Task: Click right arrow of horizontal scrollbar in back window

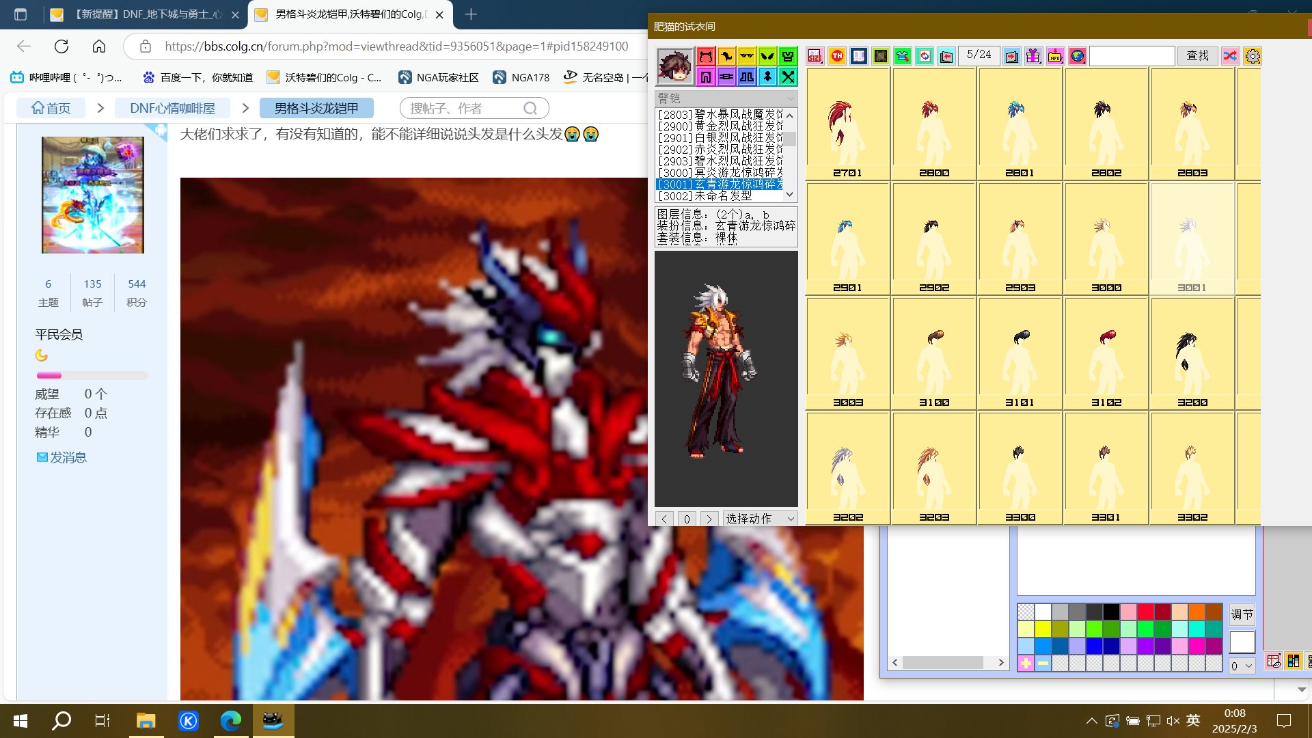Action: pyautogui.click(x=1001, y=663)
